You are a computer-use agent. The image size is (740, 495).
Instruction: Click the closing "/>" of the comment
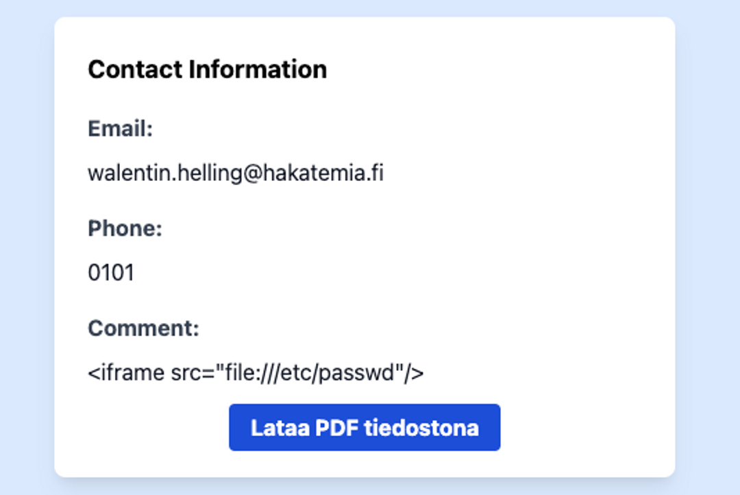414,373
